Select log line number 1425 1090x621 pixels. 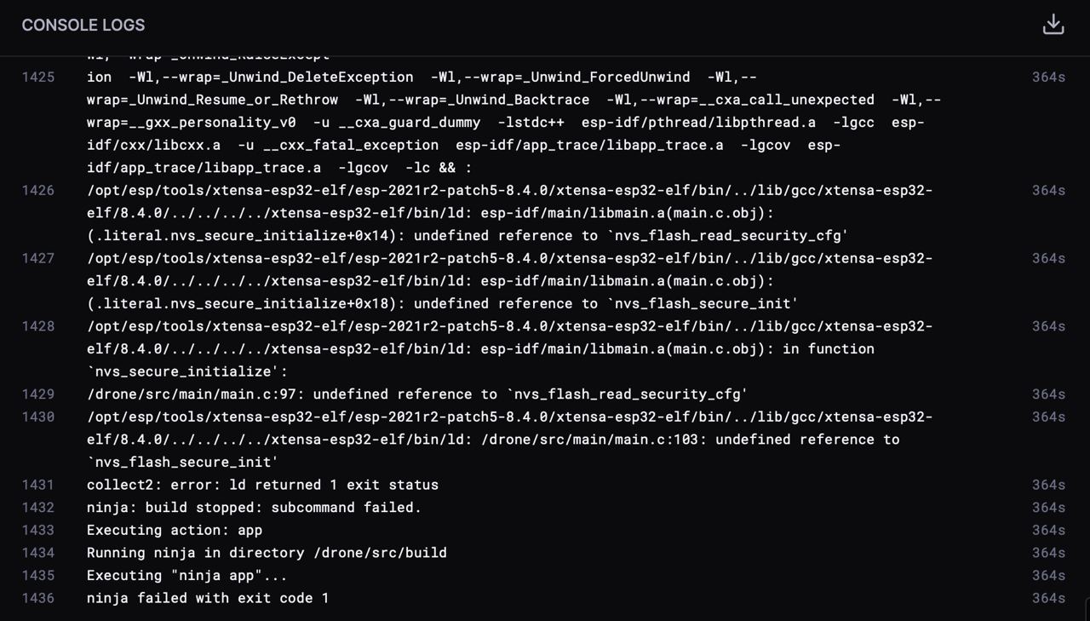(38, 78)
